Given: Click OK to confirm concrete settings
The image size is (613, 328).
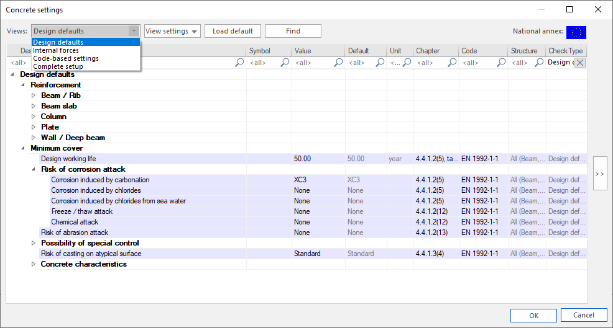Looking at the screenshot, I should click(x=533, y=315).
